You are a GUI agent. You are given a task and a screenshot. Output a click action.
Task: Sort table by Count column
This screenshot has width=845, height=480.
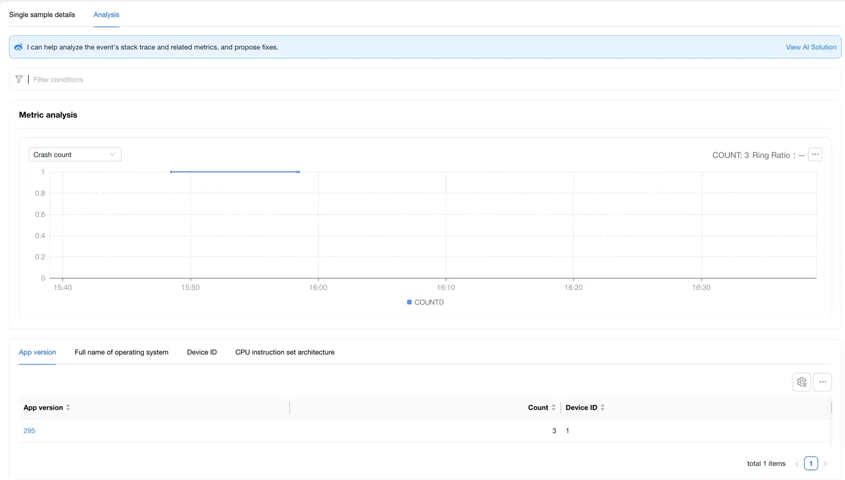[x=553, y=408]
